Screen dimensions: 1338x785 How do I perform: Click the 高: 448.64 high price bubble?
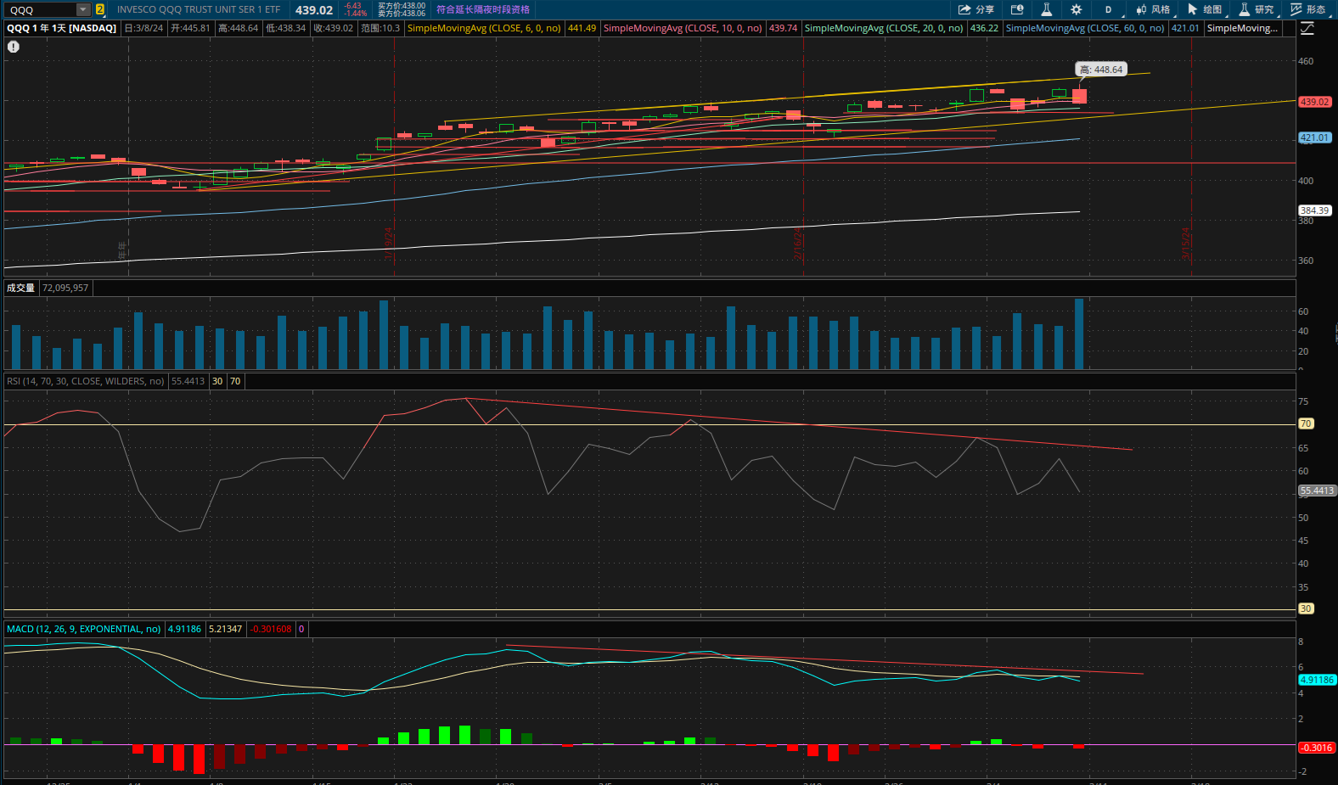click(x=1101, y=70)
